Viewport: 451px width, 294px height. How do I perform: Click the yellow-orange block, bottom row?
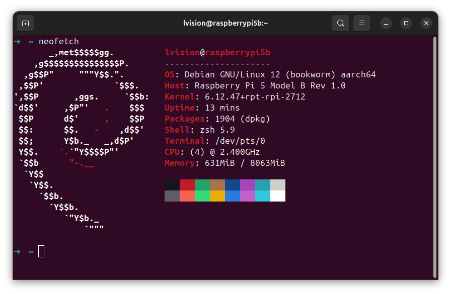coord(217,196)
